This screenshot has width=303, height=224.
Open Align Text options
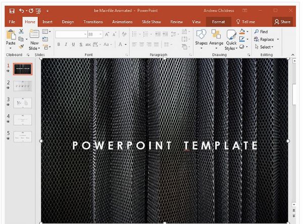(x=186, y=39)
